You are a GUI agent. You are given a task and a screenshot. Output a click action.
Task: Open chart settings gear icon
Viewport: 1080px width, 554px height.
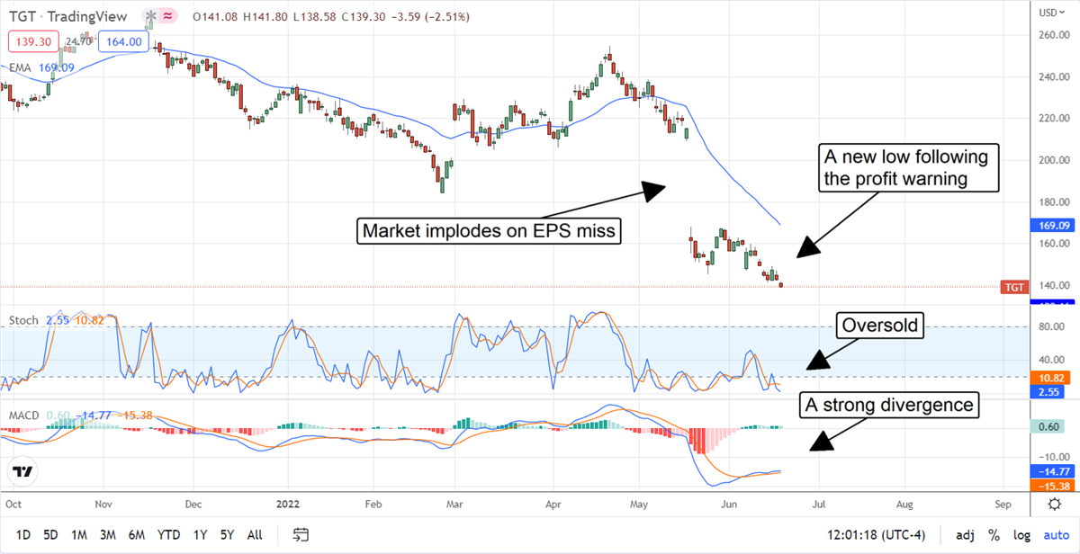(x=1054, y=505)
